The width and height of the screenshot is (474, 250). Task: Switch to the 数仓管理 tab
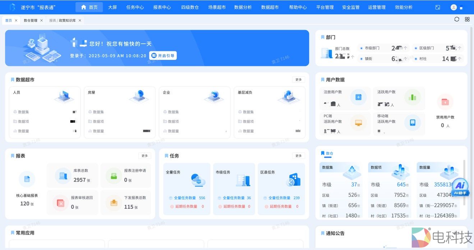point(30,20)
